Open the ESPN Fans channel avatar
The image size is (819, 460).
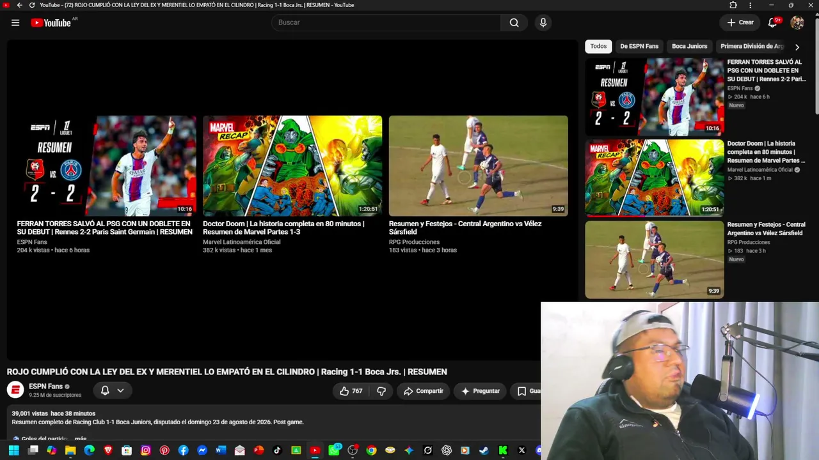tap(15, 389)
